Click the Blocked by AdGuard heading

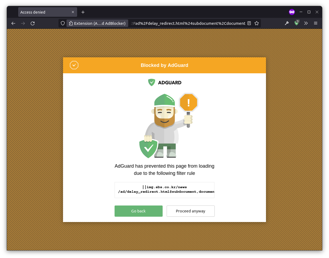point(164,65)
